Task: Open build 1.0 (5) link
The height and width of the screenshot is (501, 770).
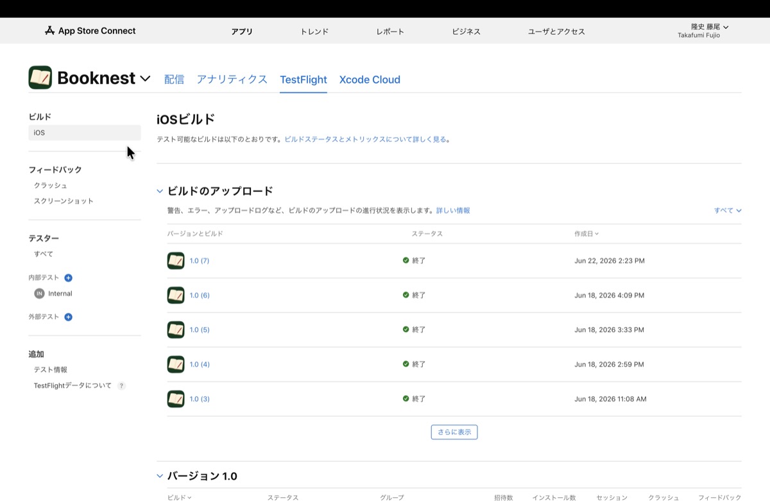Action: 200,330
